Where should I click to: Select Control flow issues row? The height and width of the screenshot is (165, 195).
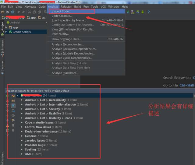pos(44,127)
